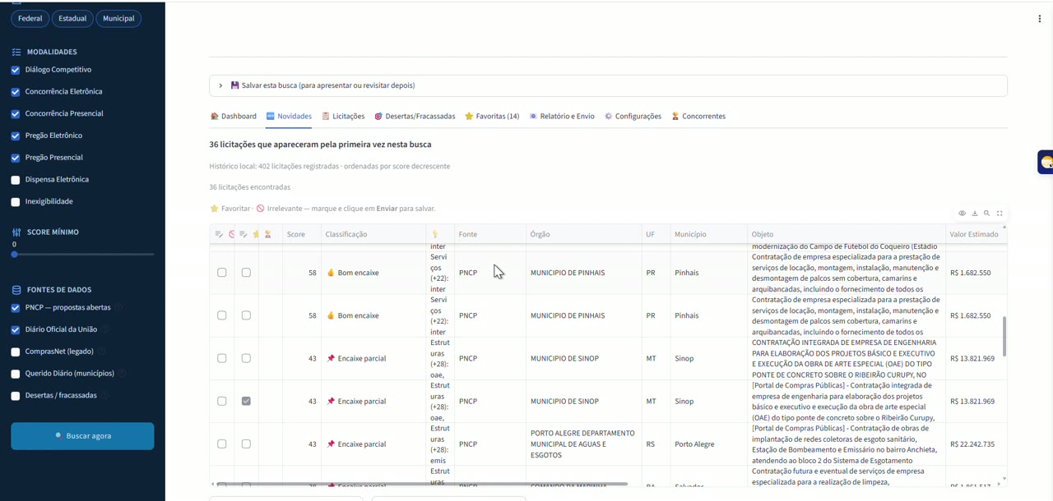Viewport: 1053px width, 501px height.
Task: Uncheck the Pregão Eletrônico checkbox
Action: [x=15, y=136]
